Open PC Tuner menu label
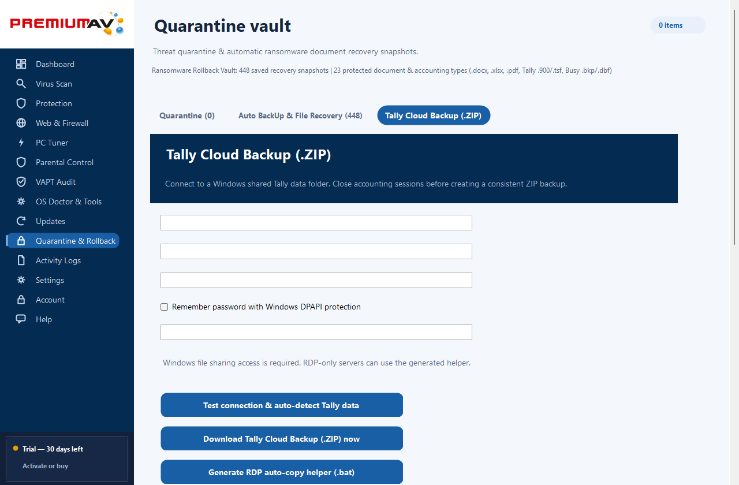Image resolution: width=739 pixels, height=485 pixels. tap(52, 143)
